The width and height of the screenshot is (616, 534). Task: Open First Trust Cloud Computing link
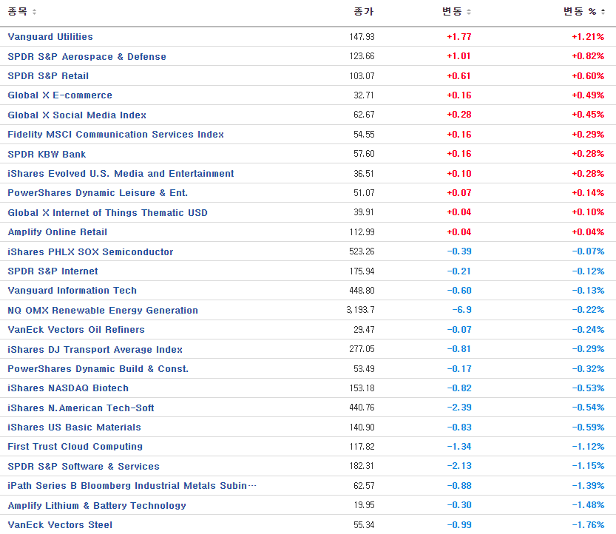pos(75,447)
